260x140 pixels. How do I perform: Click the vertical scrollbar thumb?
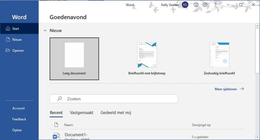(257, 50)
